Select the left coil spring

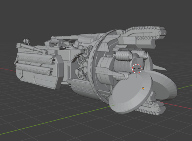[x=124, y=56]
